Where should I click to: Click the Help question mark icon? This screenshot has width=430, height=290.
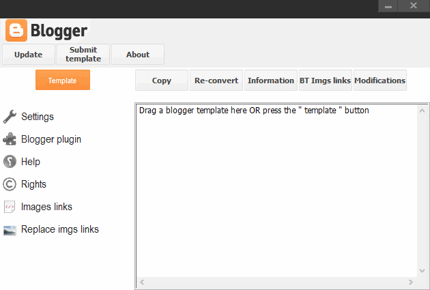pyautogui.click(x=10, y=162)
